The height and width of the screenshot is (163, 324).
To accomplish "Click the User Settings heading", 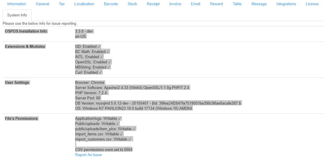I will point(17,83).
